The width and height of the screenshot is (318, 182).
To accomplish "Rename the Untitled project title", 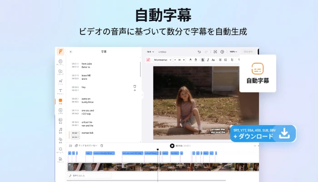I will 162,52.
